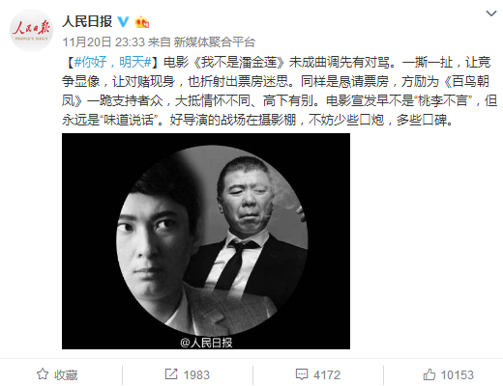The image size is (503, 386).
Task: Click the star favorite icon
Action: (43, 374)
